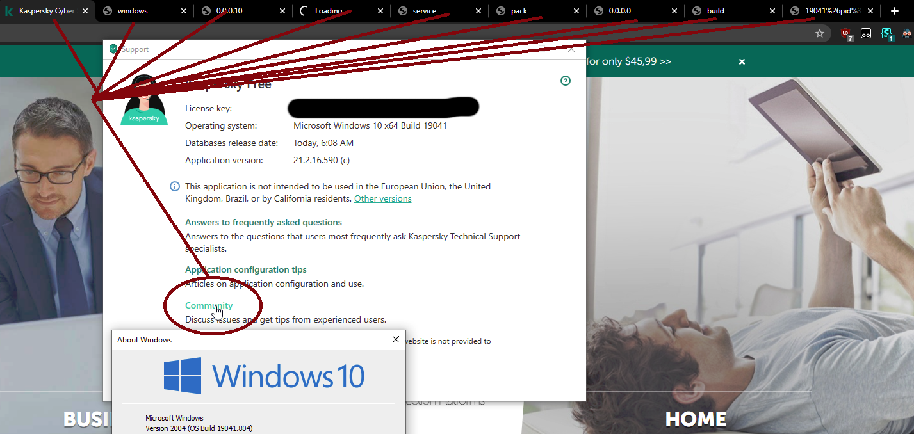The width and height of the screenshot is (914, 434).
Task: Open the Other versions link
Action: (x=383, y=198)
